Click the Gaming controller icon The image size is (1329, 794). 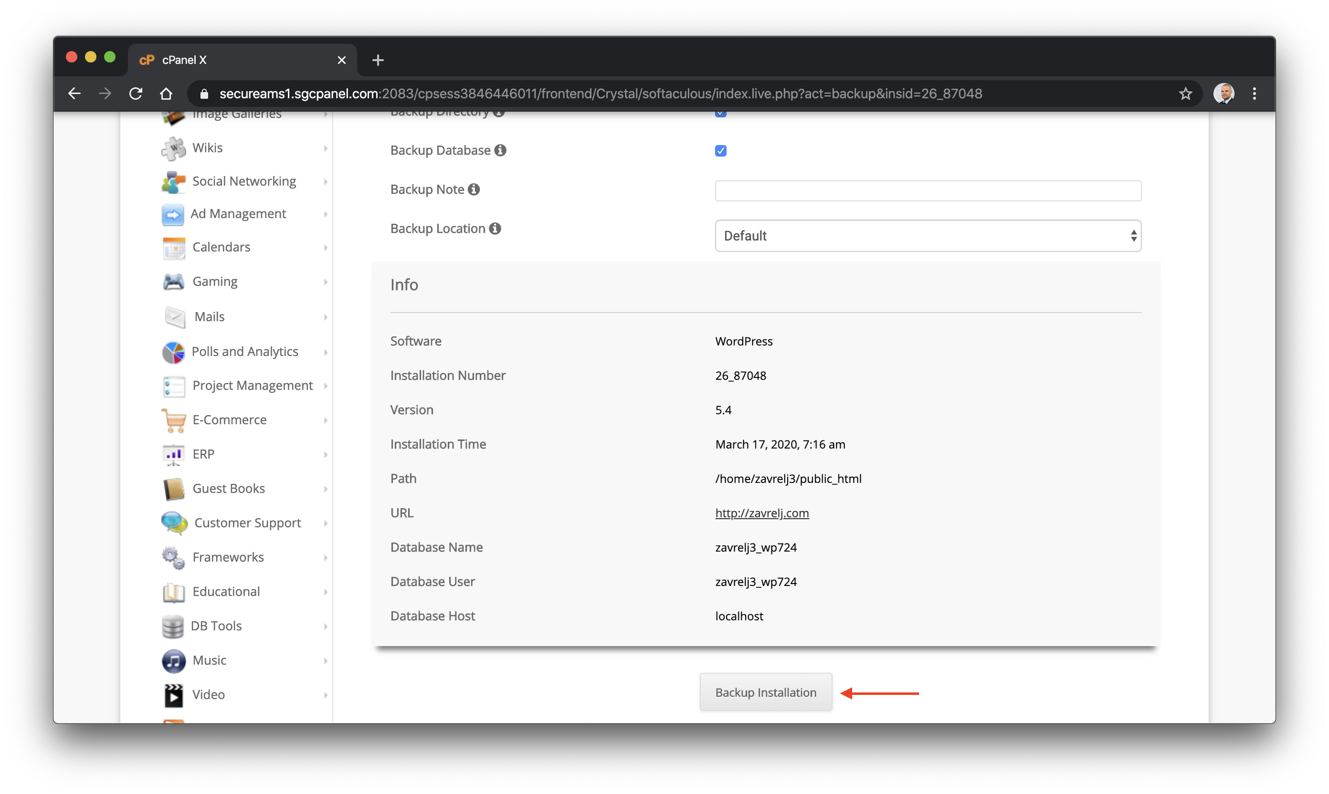173,282
